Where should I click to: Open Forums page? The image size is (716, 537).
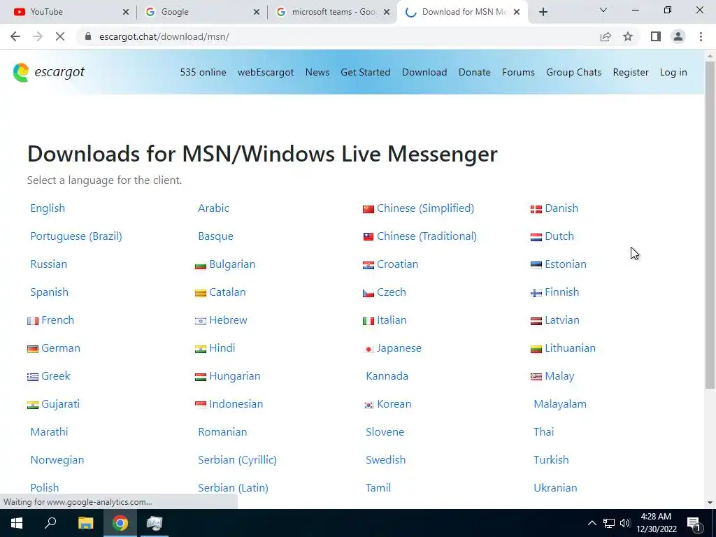(x=518, y=72)
